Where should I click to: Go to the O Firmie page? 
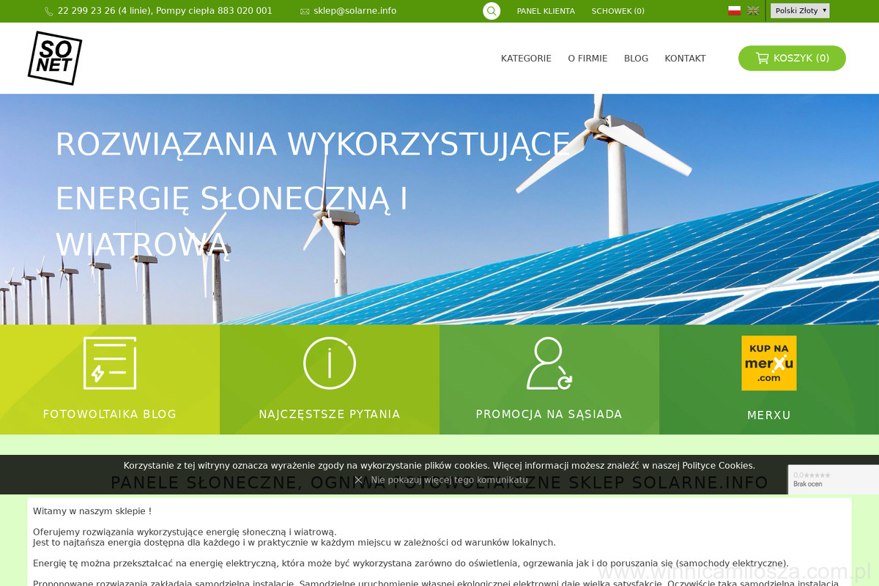[587, 59]
